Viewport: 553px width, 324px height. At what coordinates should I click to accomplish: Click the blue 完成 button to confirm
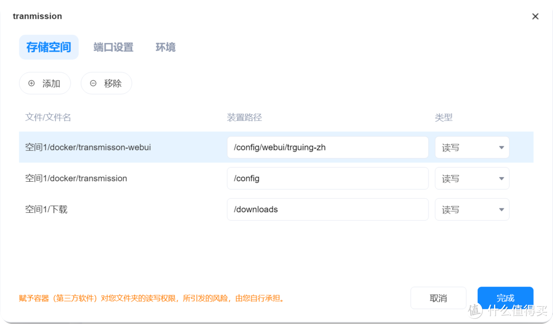click(x=505, y=297)
